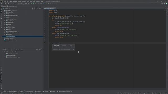Click the Python interpreter in the status bar

pos(135,93)
